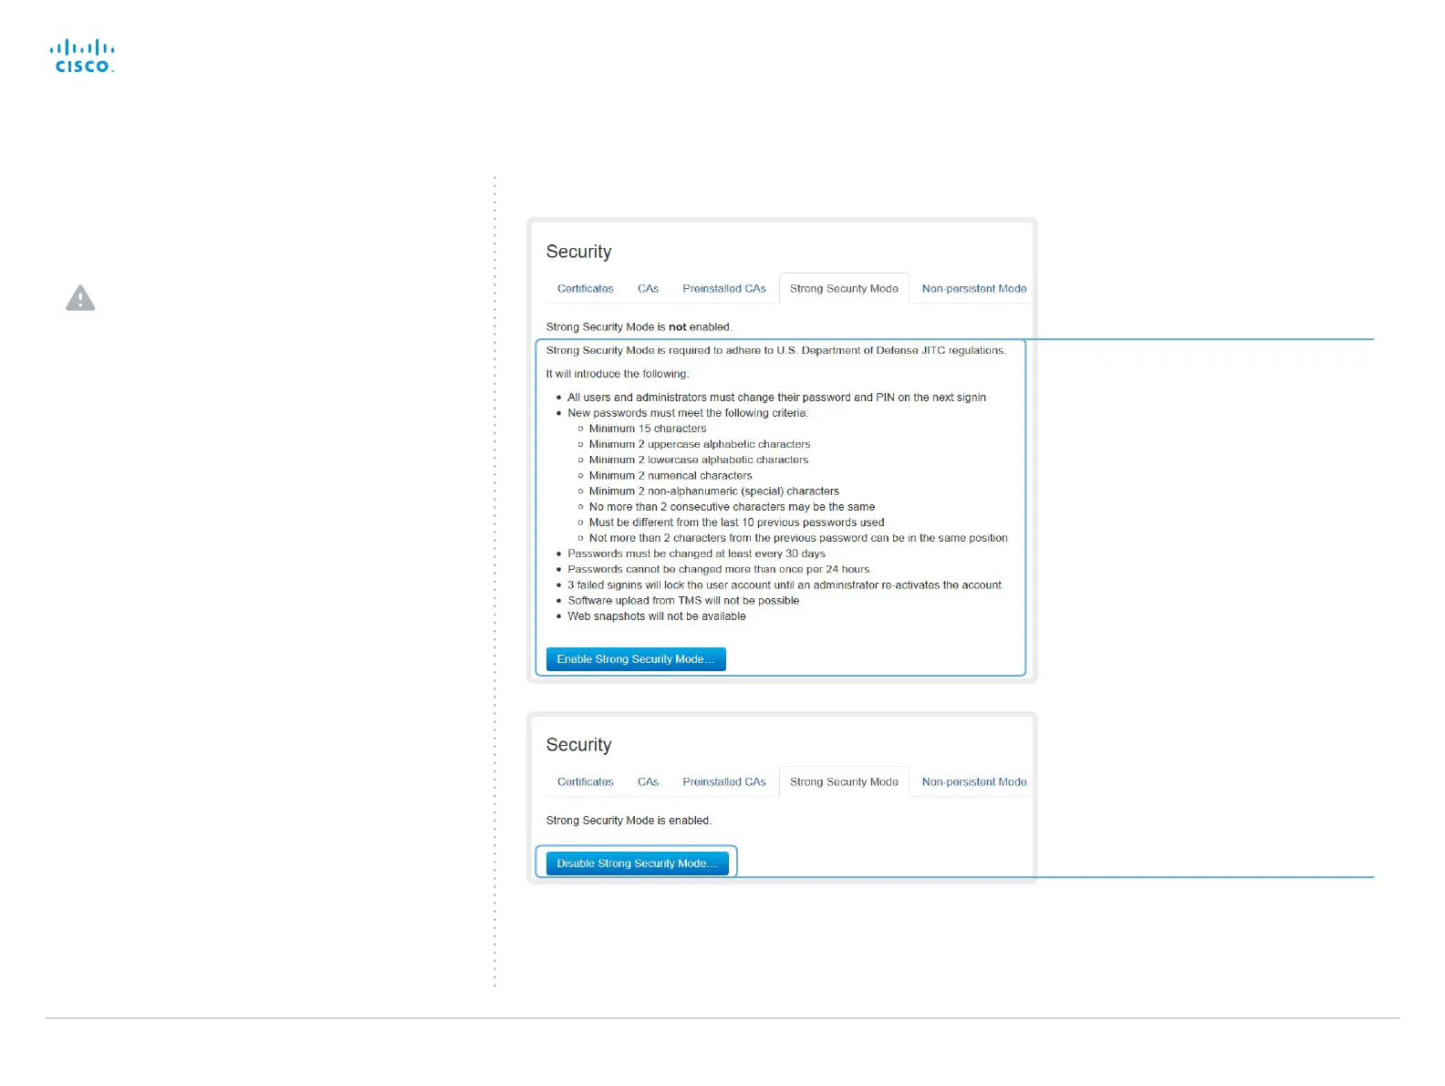The image size is (1445, 1086).
Task: Click the 'Strong Security Mode is enabled' status text
Action: (x=629, y=821)
